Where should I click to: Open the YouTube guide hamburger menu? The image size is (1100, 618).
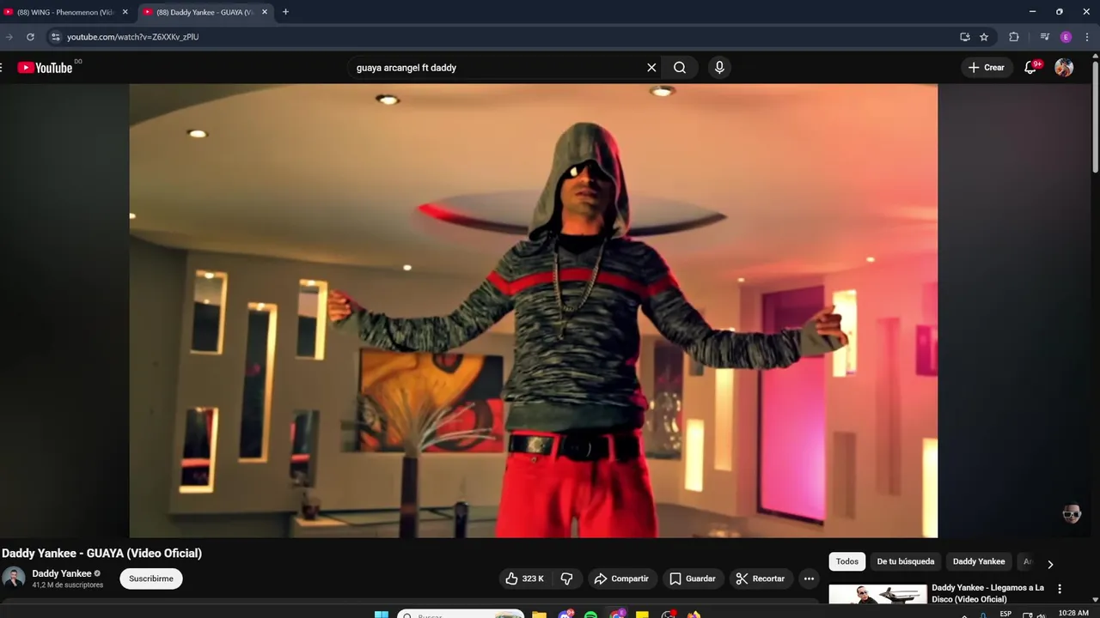pos(2,68)
